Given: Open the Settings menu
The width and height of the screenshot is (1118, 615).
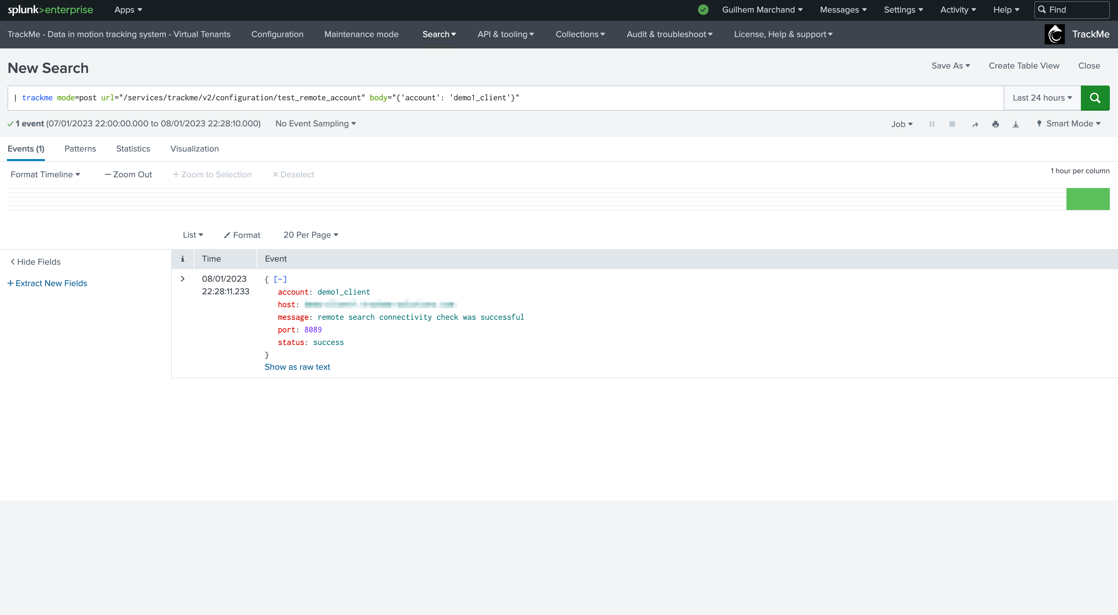Looking at the screenshot, I should pos(903,9).
